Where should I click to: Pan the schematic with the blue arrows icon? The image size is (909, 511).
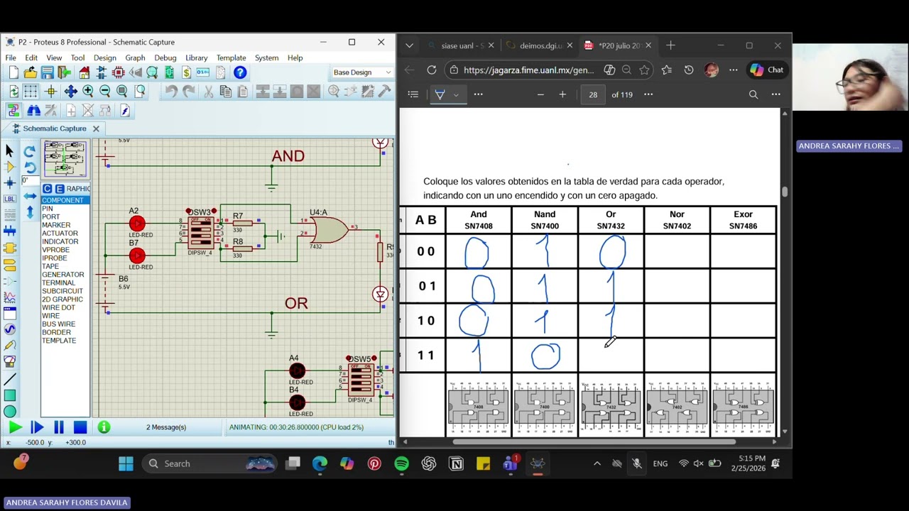[x=70, y=91]
